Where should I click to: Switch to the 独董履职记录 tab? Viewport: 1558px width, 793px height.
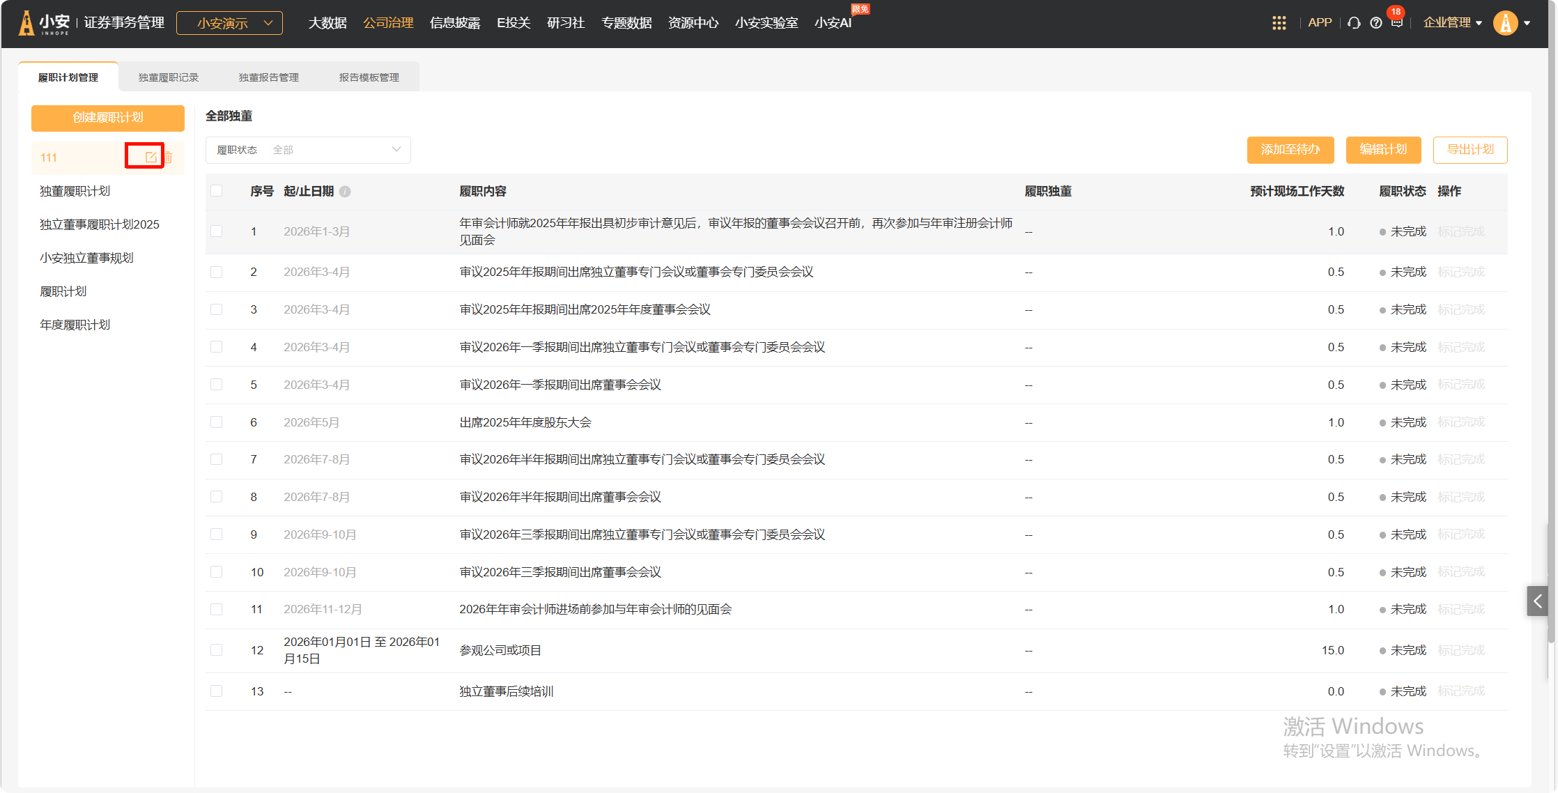tap(169, 77)
